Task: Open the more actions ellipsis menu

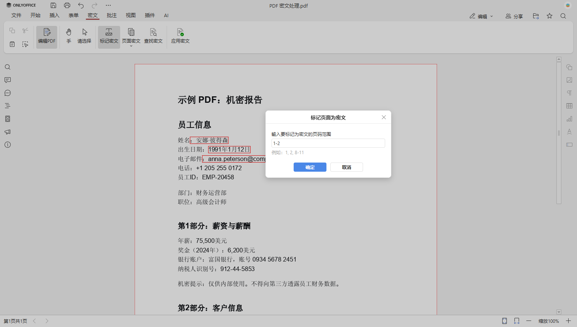Action: [108, 5]
